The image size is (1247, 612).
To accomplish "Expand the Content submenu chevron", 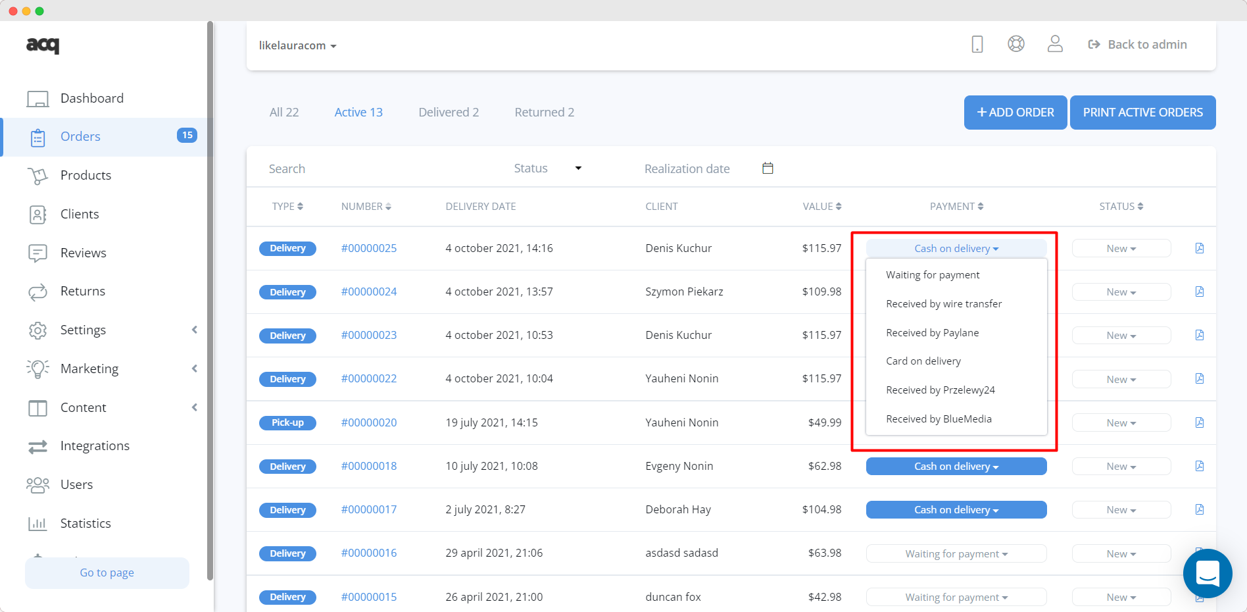I will coord(195,407).
